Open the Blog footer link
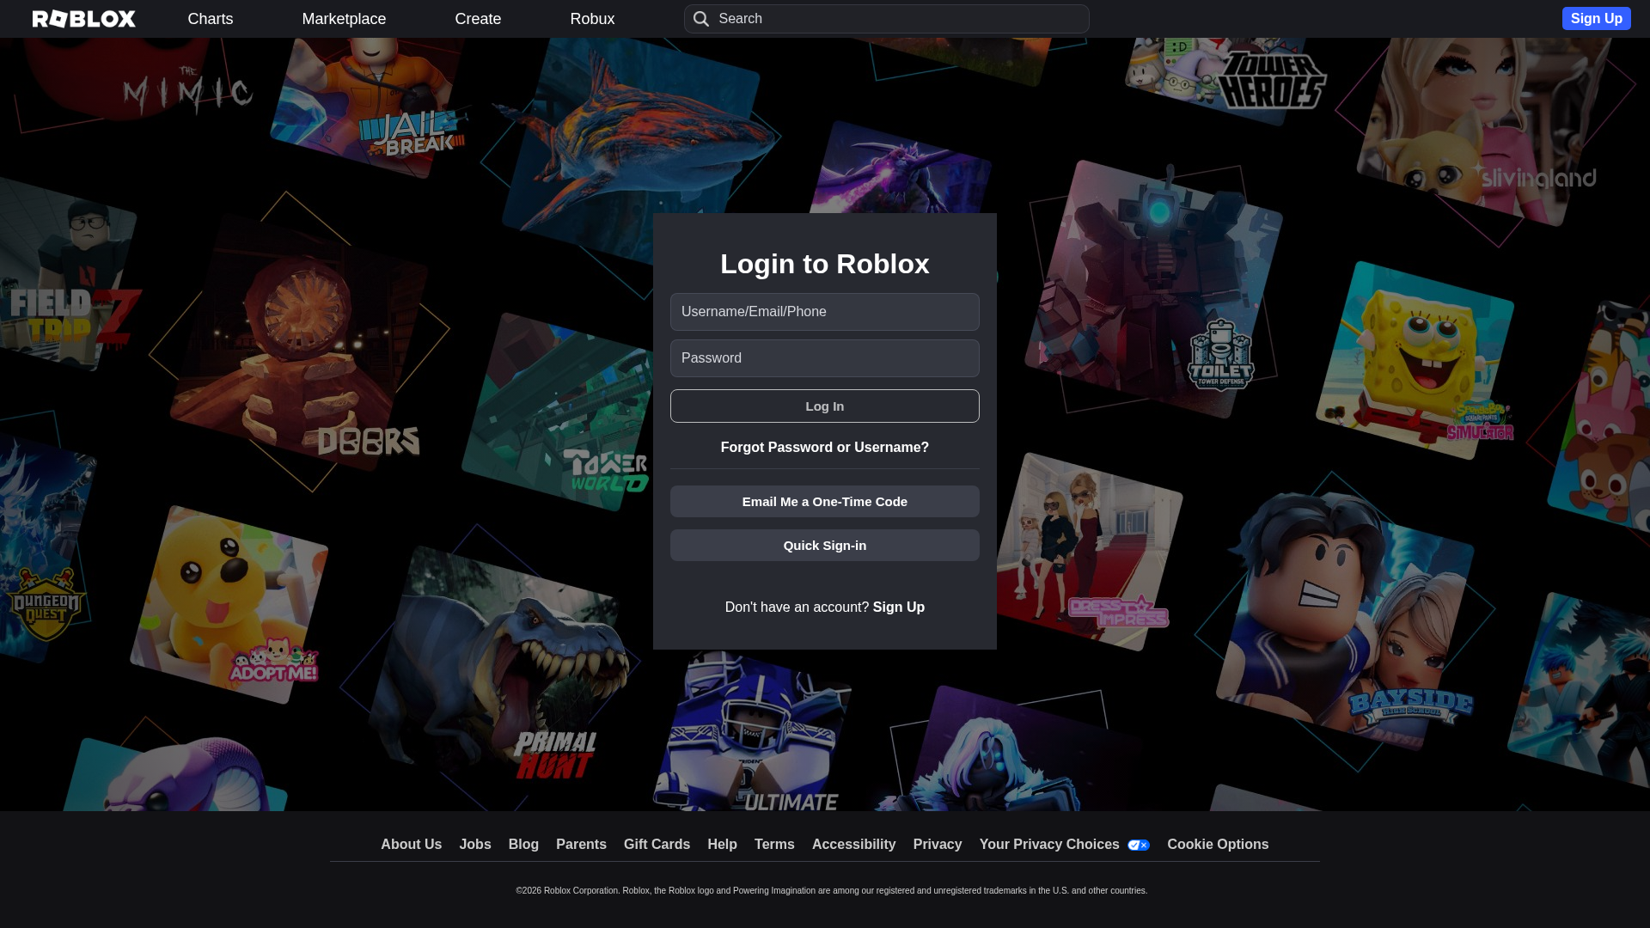 pos(523,845)
